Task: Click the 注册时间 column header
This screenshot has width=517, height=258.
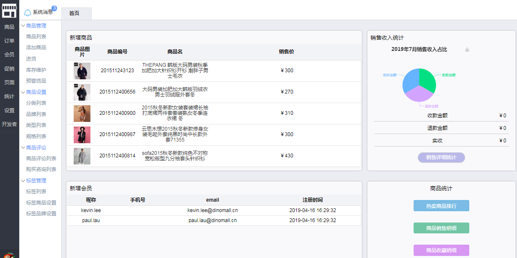Action: point(313,200)
